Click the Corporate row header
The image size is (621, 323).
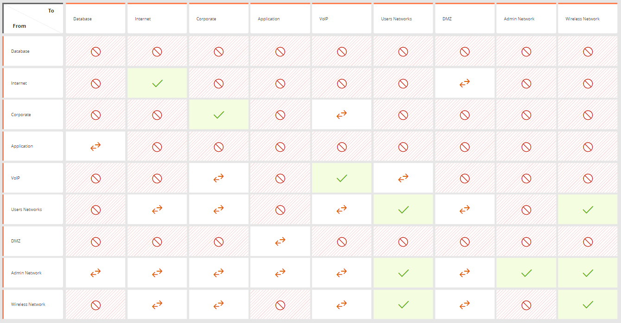point(32,115)
